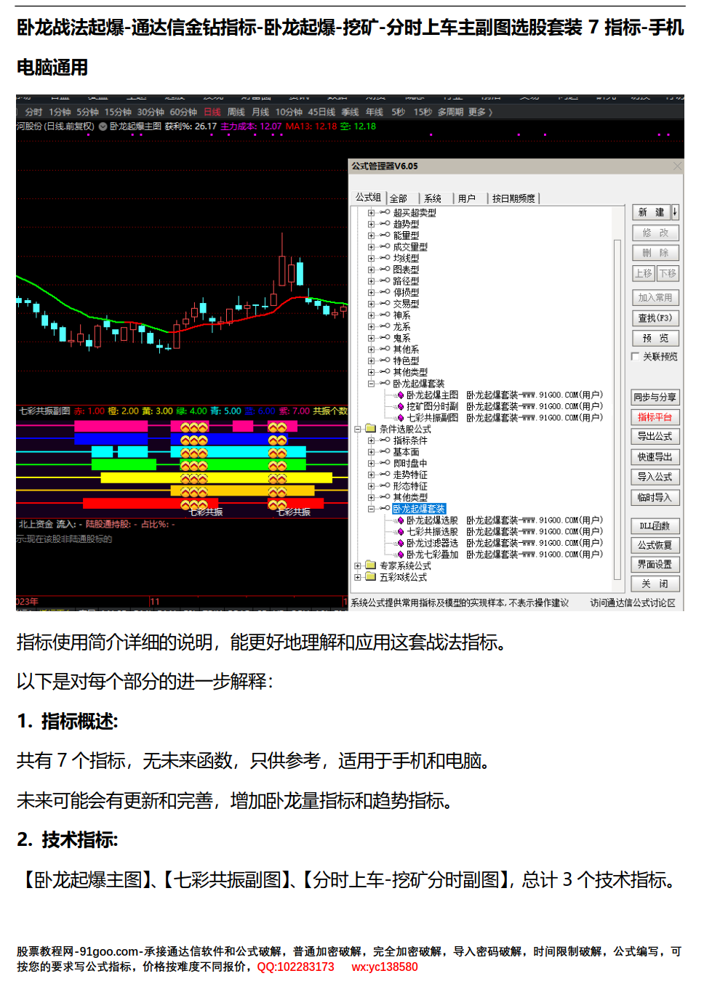The width and height of the screenshot is (720, 984).
Task: Click the category icon beside 停损型
Action: (385, 292)
